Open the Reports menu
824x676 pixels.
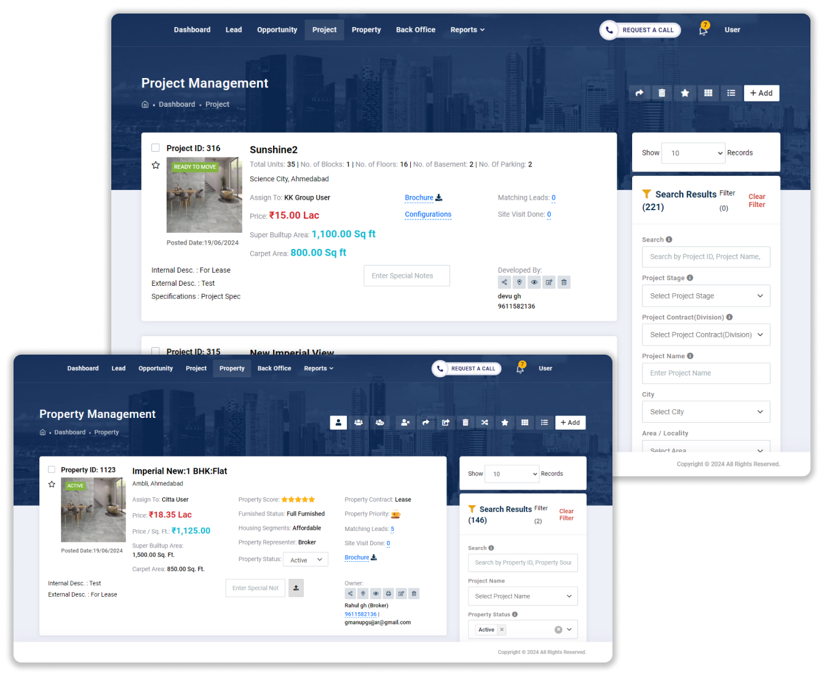(467, 29)
